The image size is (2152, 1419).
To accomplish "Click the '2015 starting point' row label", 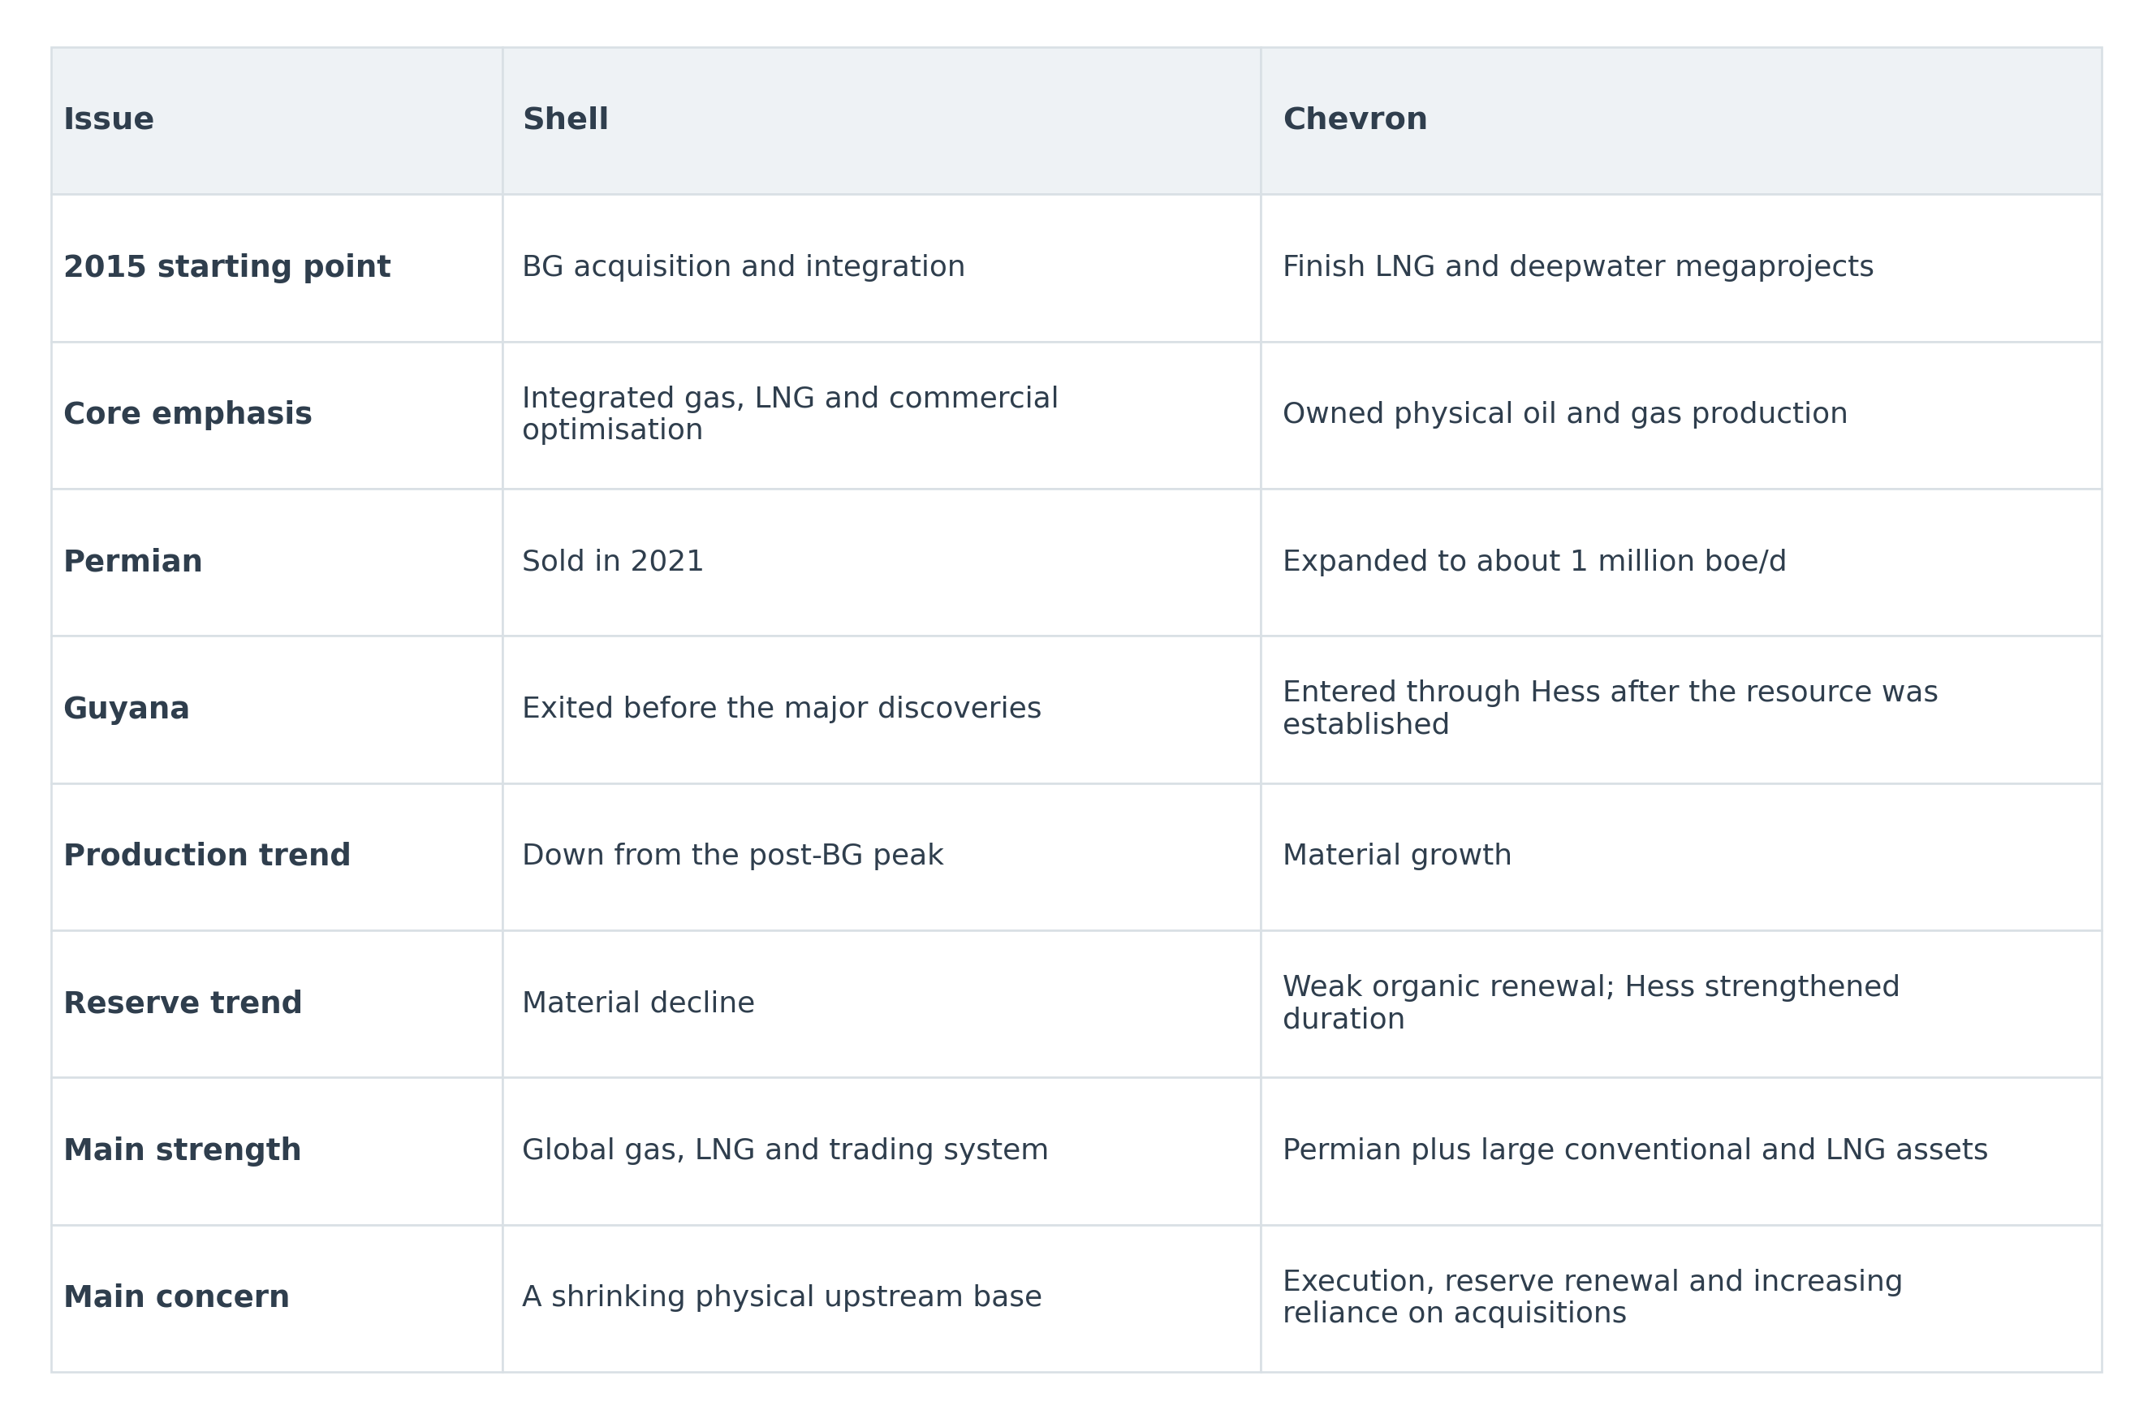I will pyautogui.click(x=277, y=268).
